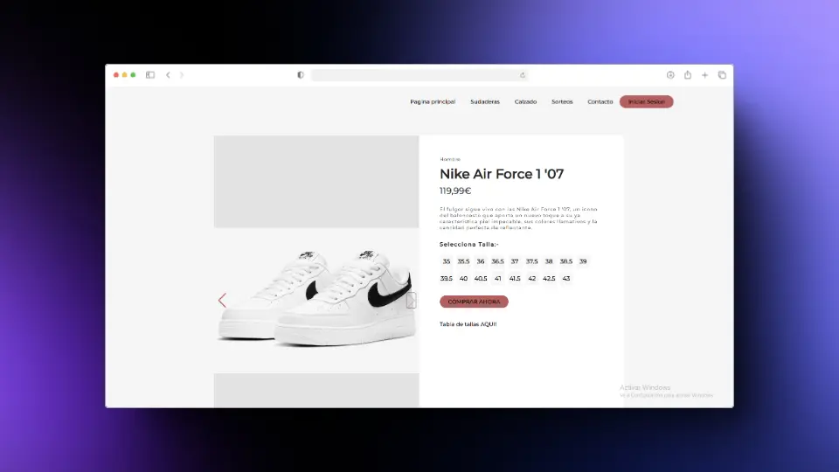Click the COMPRAR AHORA button
The image size is (839, 472).
click(x=474, y=302)
